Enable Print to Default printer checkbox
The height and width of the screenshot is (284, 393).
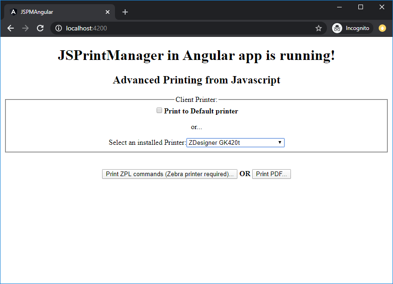[x=159, y=110]
